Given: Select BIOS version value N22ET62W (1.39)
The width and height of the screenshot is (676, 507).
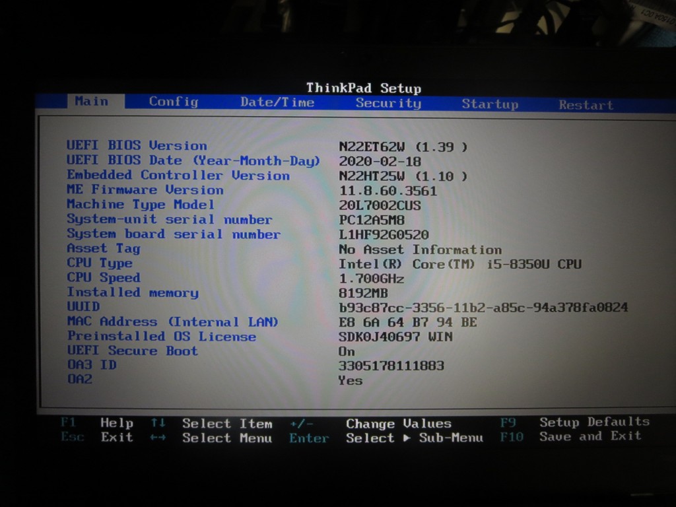Looking at the screenshot, I should (403, 147).
